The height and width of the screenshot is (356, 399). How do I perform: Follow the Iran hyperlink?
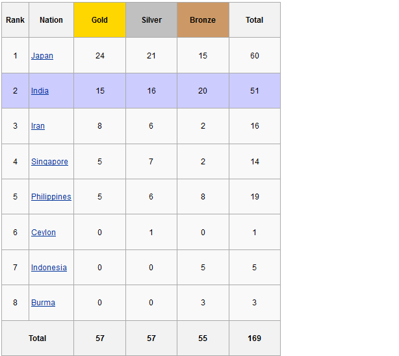pyautogui.click(x=38, y=126)
